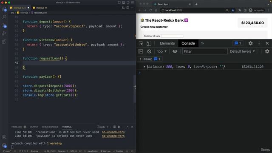Open the Explorer view in VS Code activity bar
Viewport: 272px width, 153px height.
pyautogui.click(x=4, y=9)
